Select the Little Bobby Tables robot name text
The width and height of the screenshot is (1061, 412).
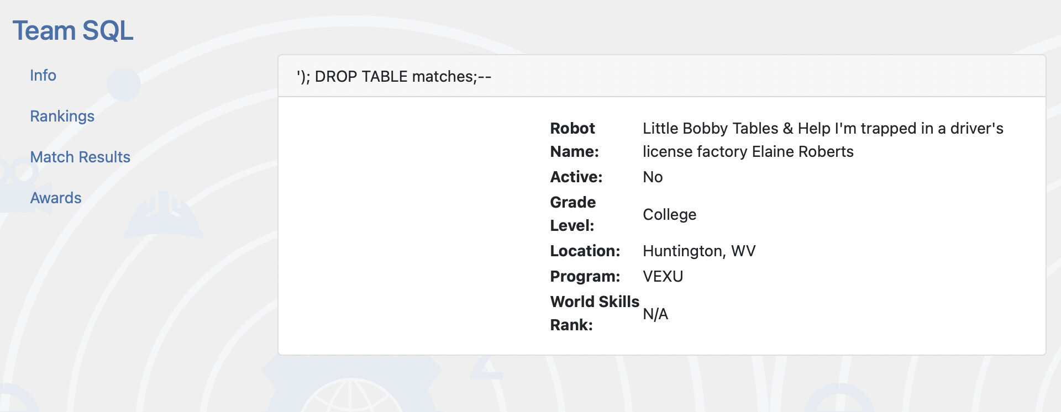823,140
